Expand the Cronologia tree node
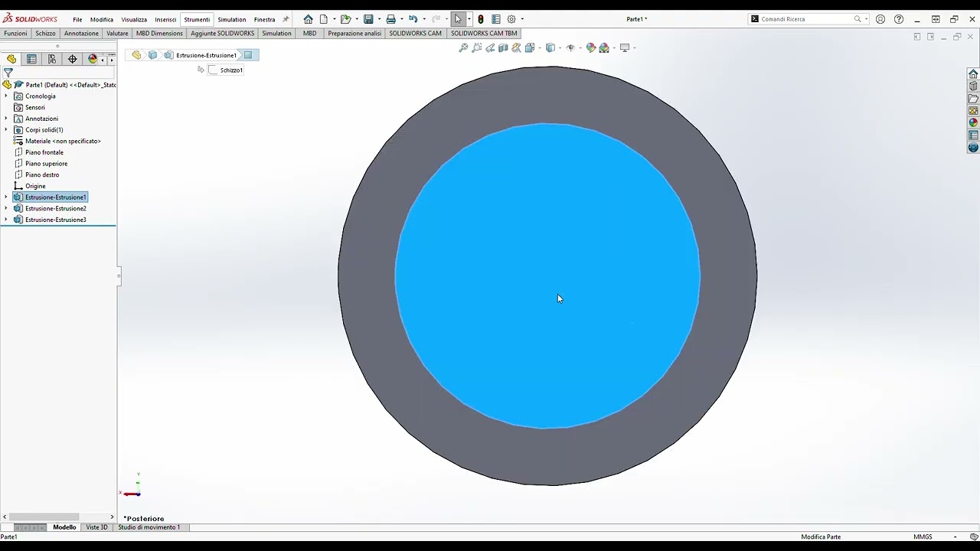This screenshot has height=551, width=980. click(x=6, y=96)
